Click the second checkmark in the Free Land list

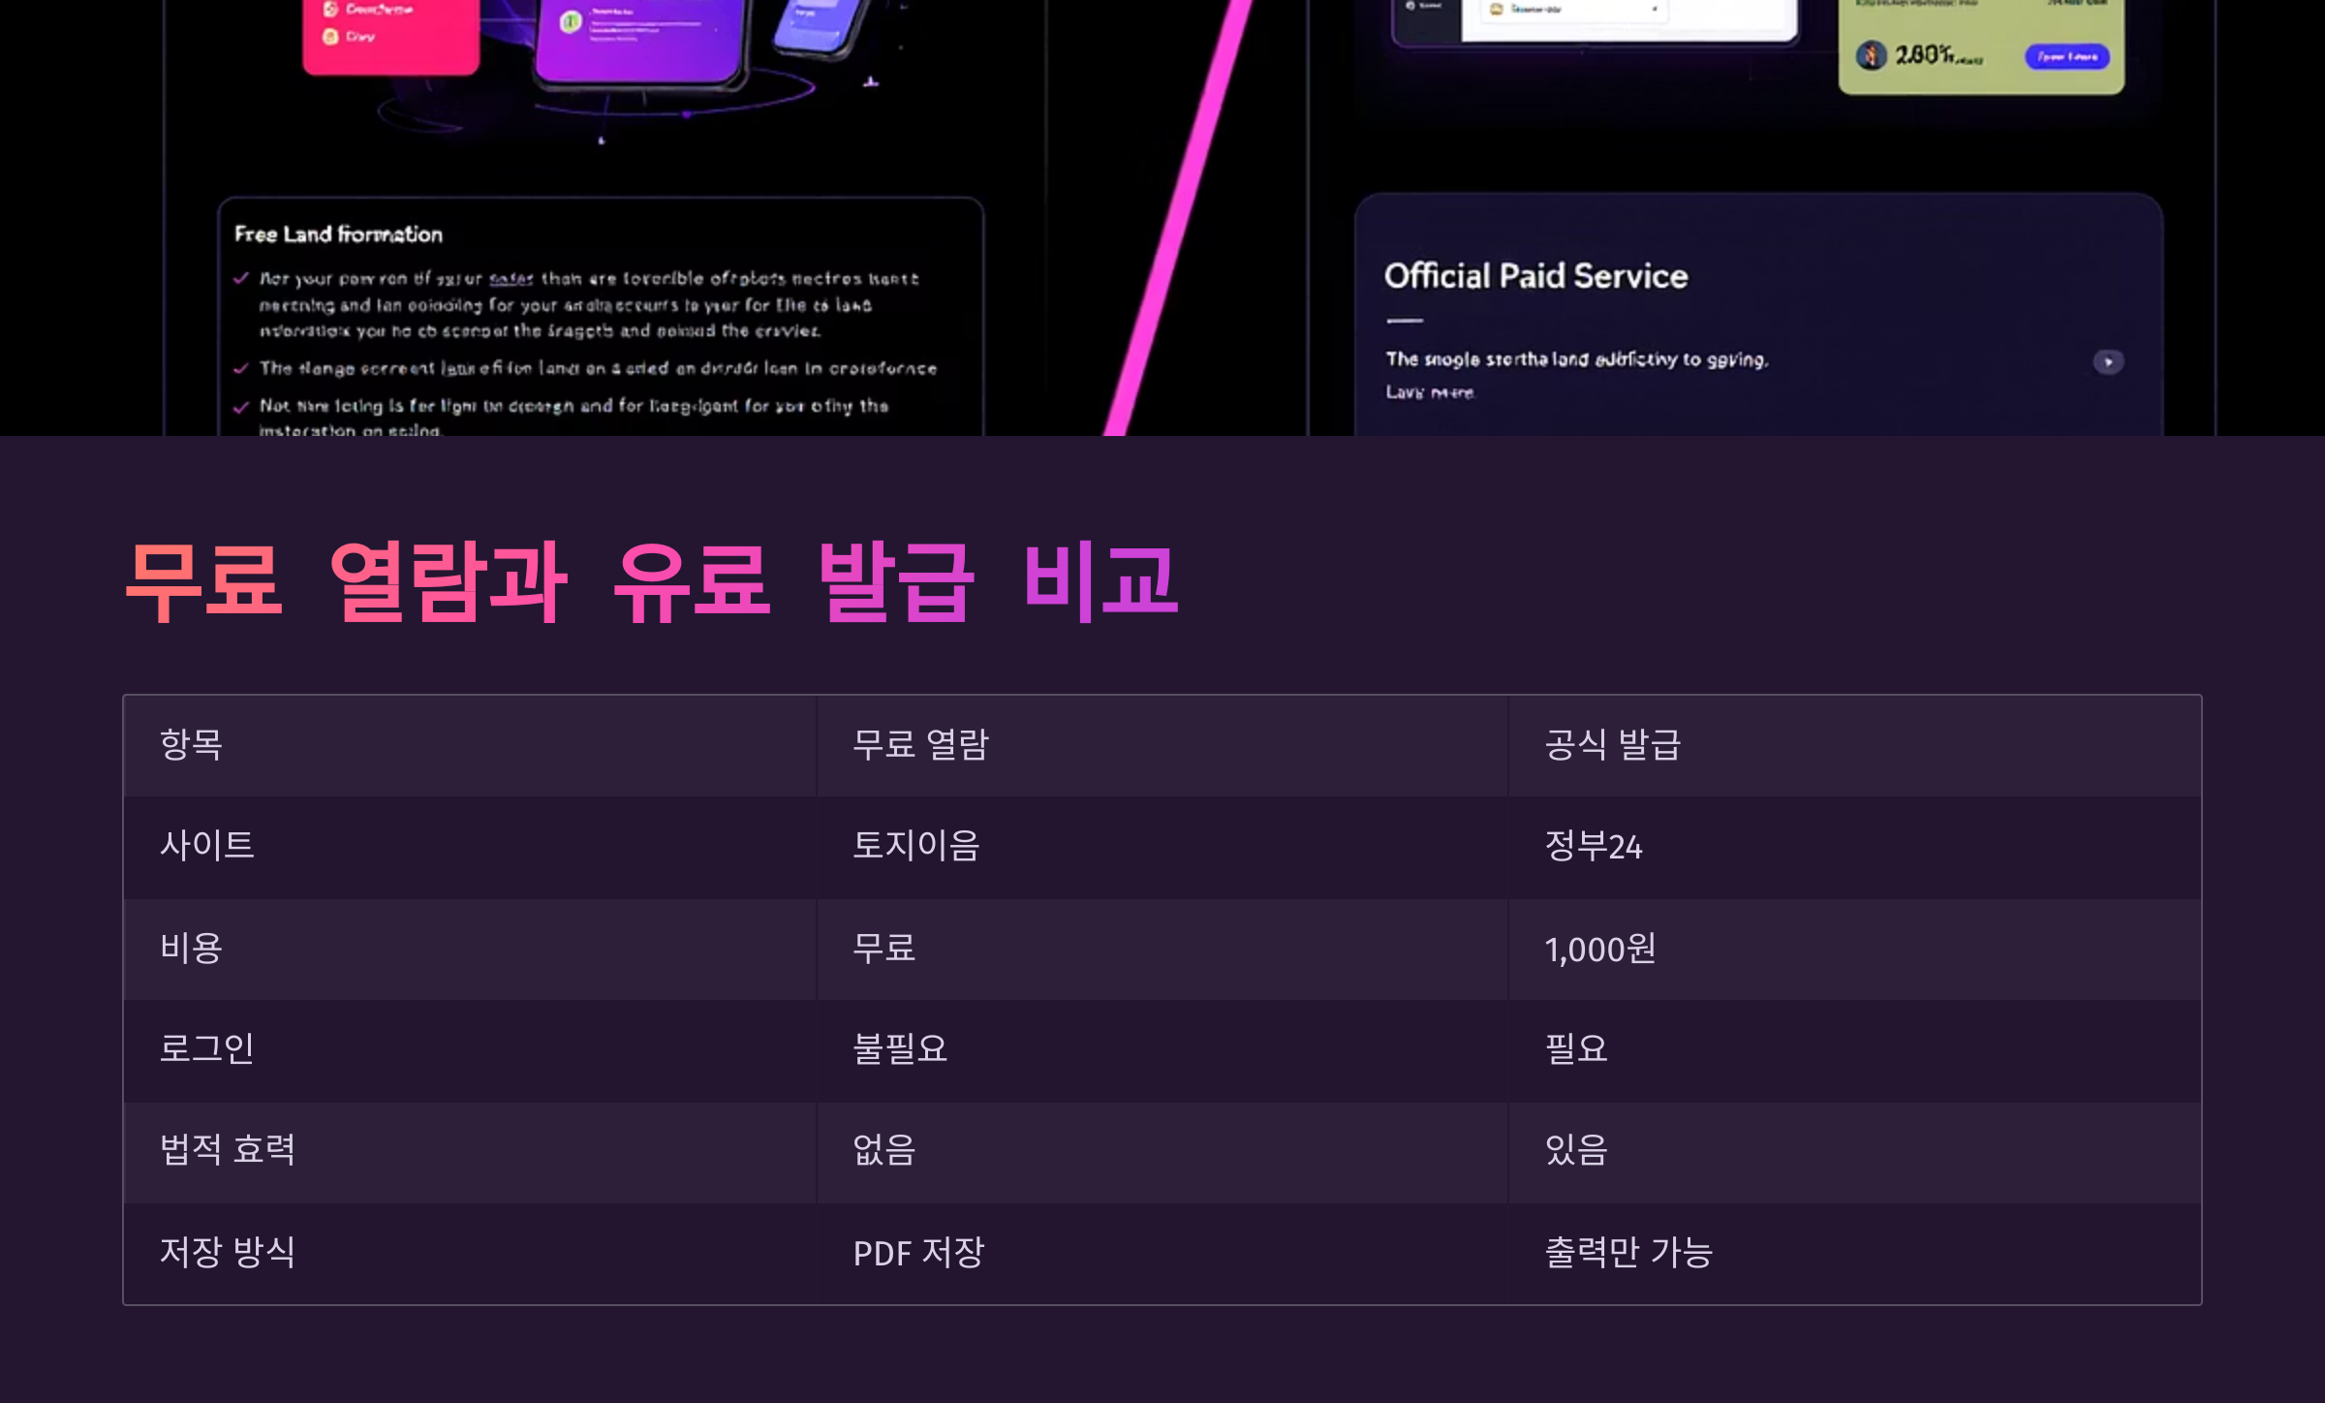pyautogui.click(x=241, y=368)
